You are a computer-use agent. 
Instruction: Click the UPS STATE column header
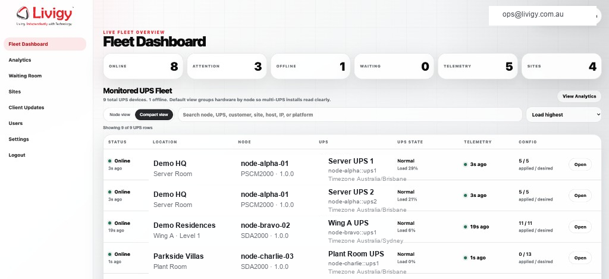[x=410, y=142]
